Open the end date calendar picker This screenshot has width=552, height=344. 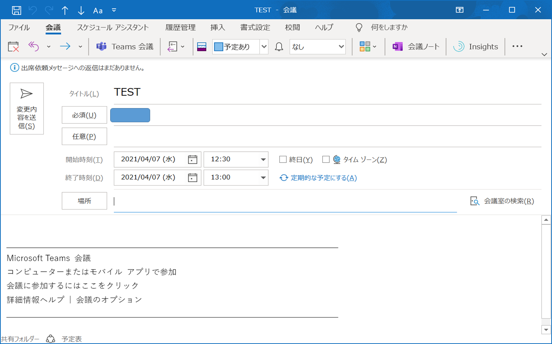click(193, 177)
